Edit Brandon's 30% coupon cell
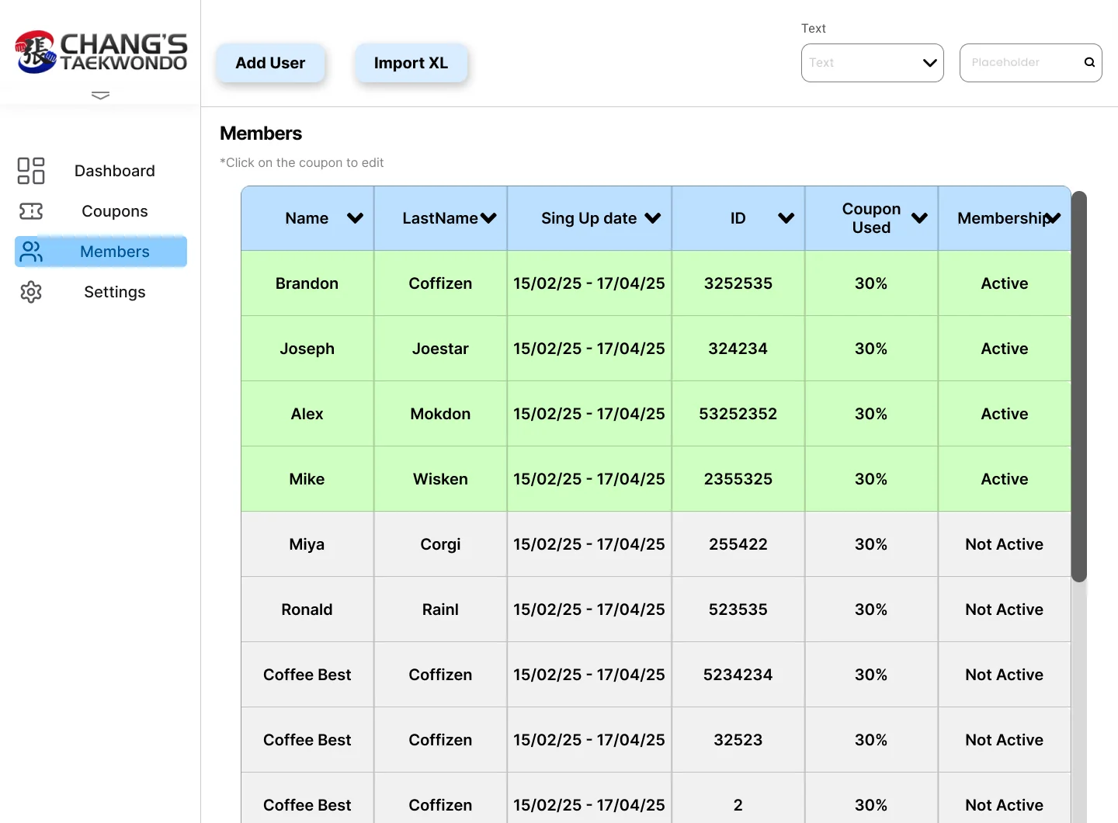This screenshot has width=1118, height=823. [x=871, y=283]
